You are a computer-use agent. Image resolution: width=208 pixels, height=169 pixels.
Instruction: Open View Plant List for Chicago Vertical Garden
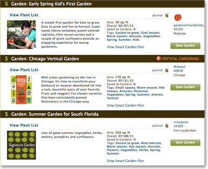point(24,70)
